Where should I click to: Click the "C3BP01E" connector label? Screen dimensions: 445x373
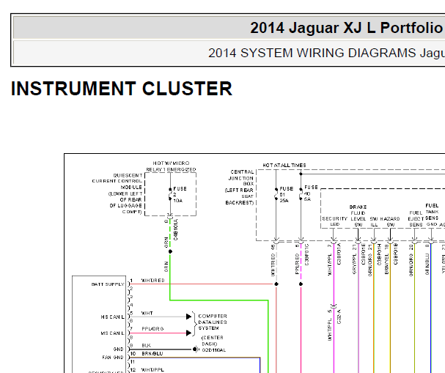click(x=364, y=254)
